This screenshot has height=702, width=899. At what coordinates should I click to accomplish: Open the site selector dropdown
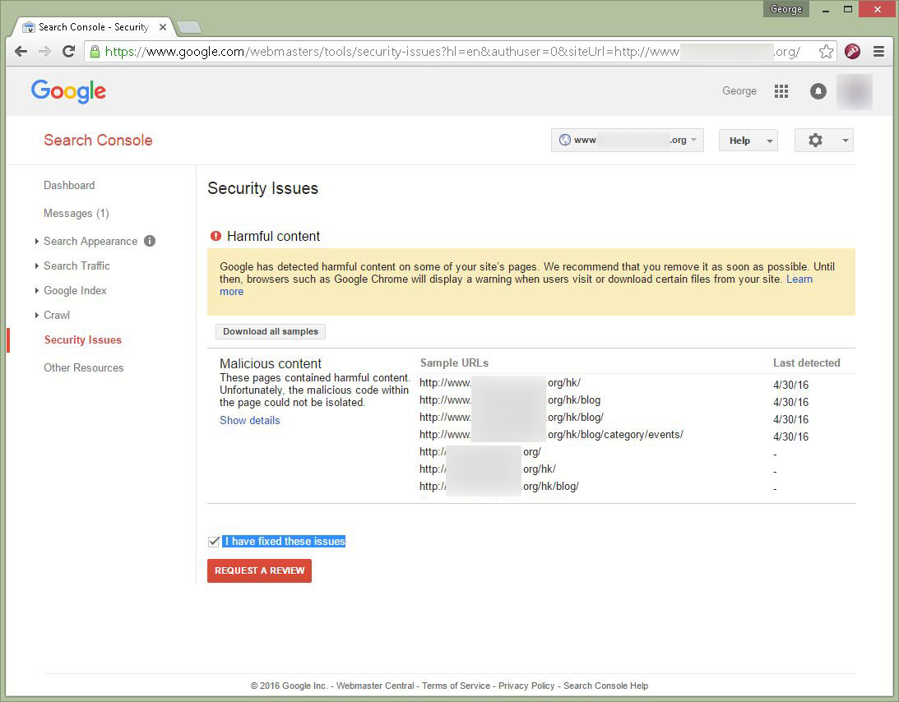[x=628, y=141]
